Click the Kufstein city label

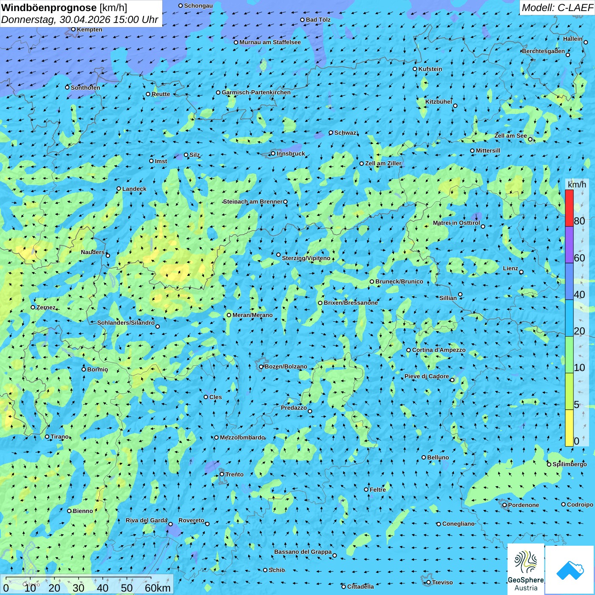430,69
